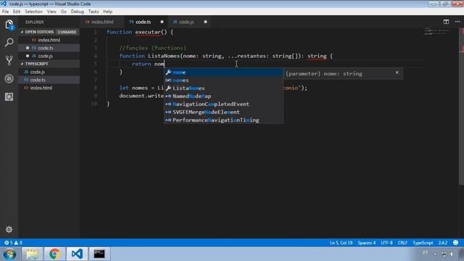Image resolution: width=464 pixels, height=261 pixels.
Task: Open the Search view in activity bar
Action: click(x=9, y=42)
